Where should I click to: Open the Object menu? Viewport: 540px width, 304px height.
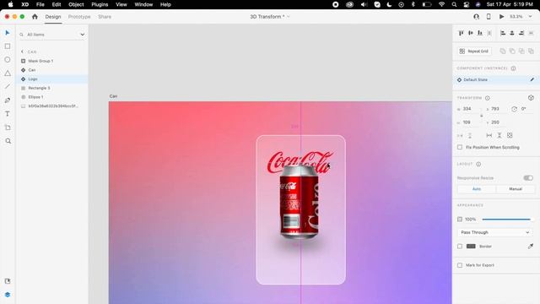[x=76, y=4]
